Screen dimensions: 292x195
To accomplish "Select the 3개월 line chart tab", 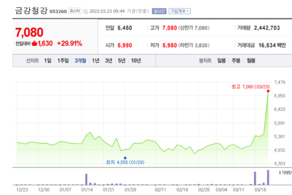I will coord(80,60).
